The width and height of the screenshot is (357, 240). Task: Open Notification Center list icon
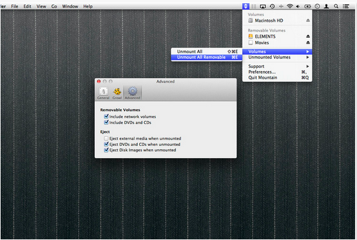click(x=346, y=6)
